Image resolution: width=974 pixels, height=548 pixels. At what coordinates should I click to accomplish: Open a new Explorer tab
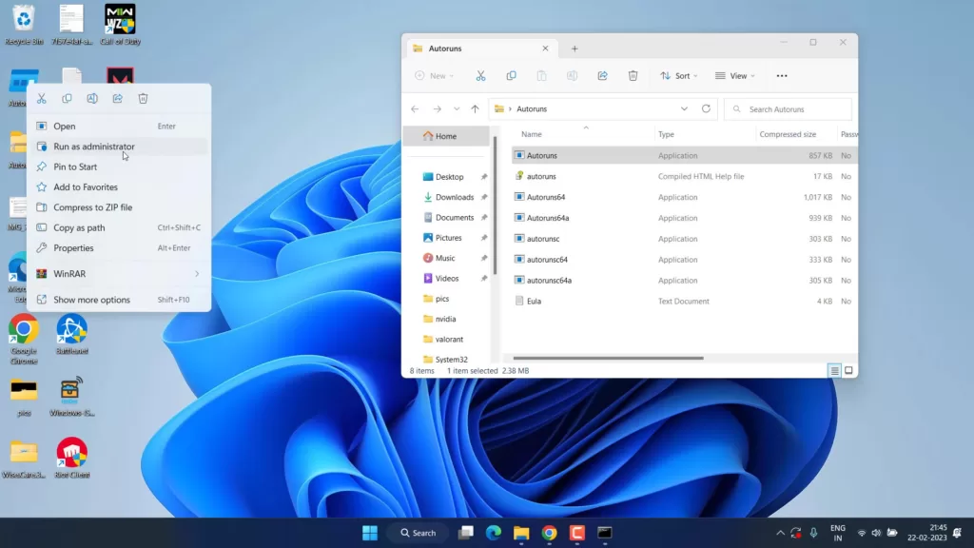(575, 49)
